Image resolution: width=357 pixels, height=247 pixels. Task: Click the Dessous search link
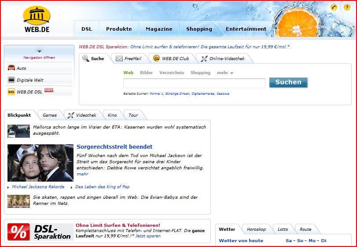(223, 94)
